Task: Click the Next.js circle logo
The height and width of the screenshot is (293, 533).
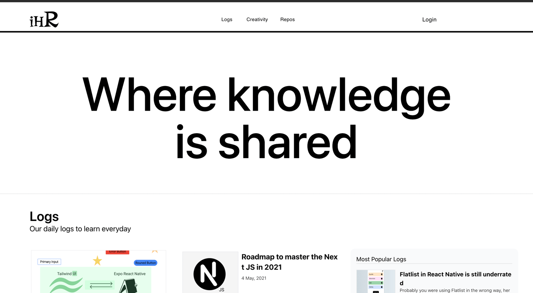Action: 210,274
